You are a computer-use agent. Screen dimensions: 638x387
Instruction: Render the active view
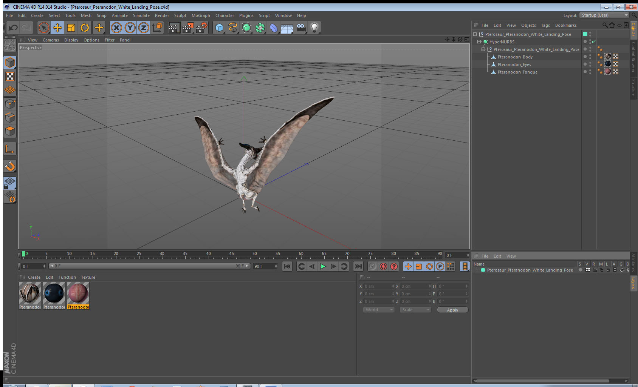173,28
